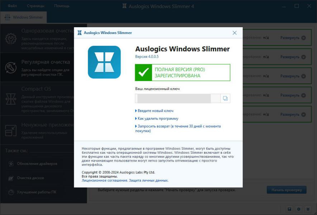Click the Auslogics Windows Slimmer 4 window title
The image size is (317, 215).
pos(161,6)
